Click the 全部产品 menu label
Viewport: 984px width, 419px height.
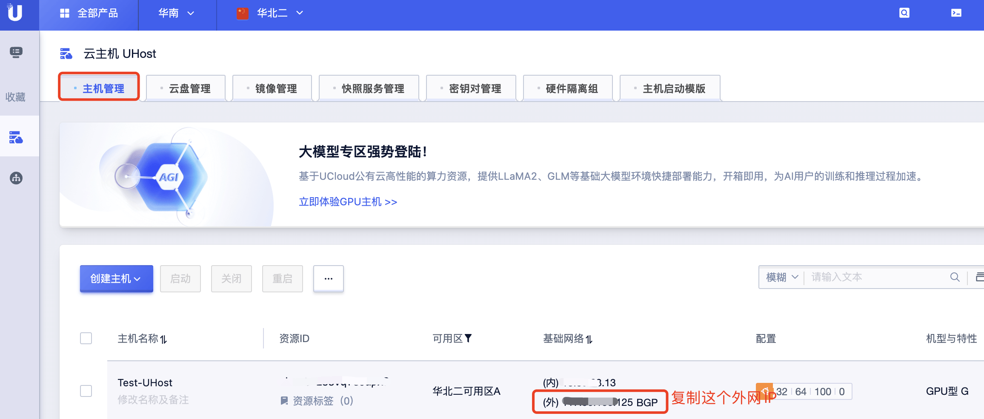[x=98, y=13]
